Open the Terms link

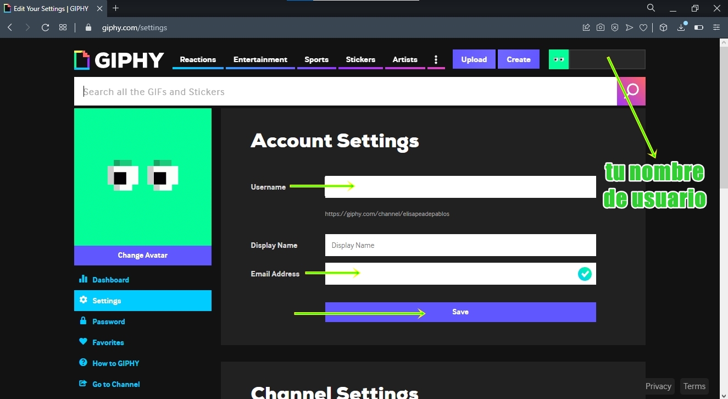click(x=694, y=386)
